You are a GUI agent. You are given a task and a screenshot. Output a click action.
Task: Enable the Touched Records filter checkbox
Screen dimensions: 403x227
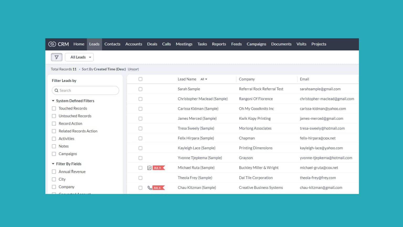pos(54,108)
